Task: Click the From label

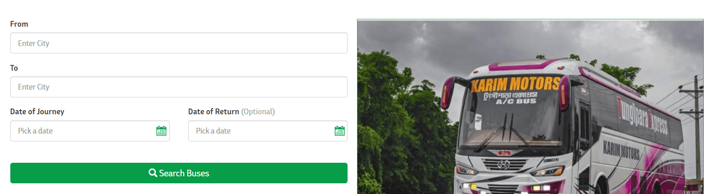Action: coord(19,24)
